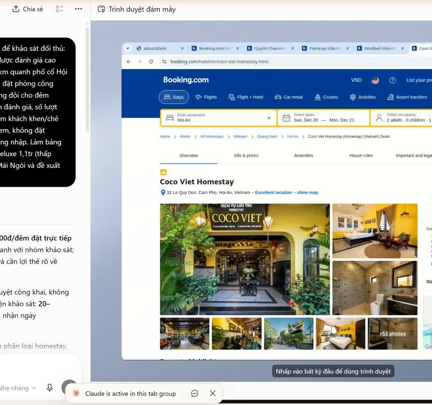Open the Select occupancy field
The width and height of the screenshot is (432, 405).
point(402,118)
